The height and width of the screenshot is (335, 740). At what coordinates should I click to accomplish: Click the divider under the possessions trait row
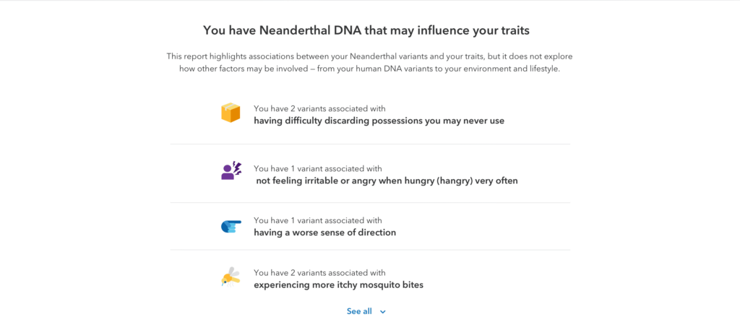(370, 144)
